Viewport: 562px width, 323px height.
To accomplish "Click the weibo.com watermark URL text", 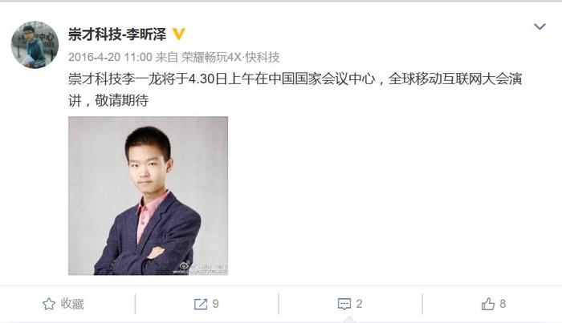I will [x=200, y=272].
